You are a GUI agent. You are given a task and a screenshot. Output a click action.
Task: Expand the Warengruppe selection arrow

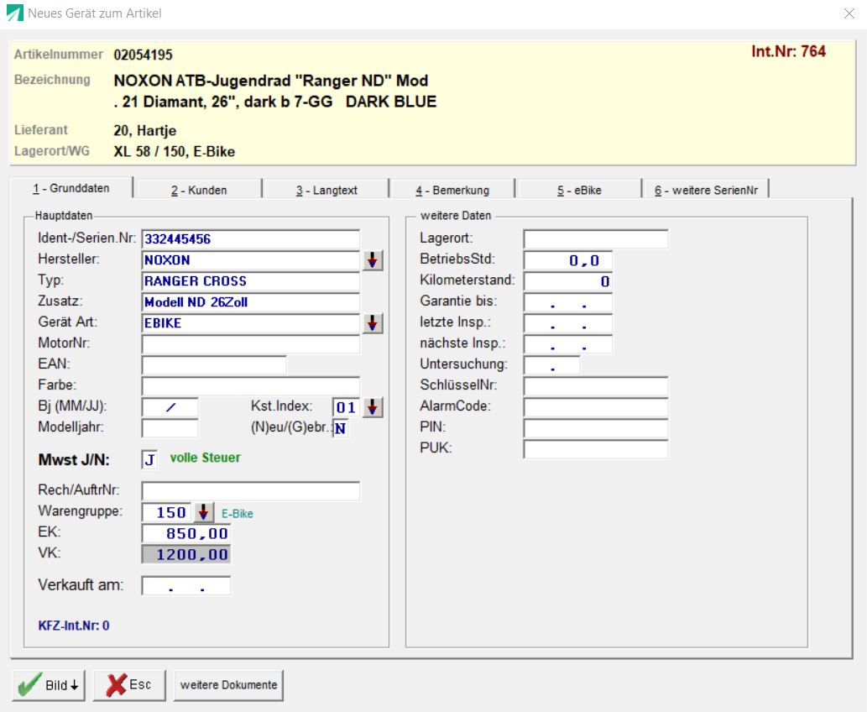click(x=205, y=512)
